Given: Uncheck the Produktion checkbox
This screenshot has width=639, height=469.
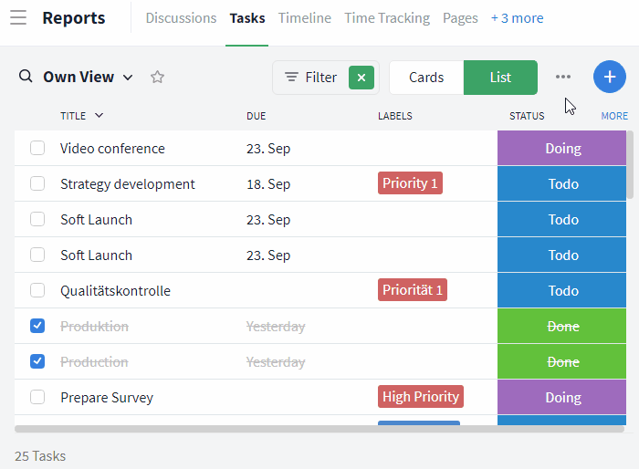Looking at the screenshot, I should (37, 326).
